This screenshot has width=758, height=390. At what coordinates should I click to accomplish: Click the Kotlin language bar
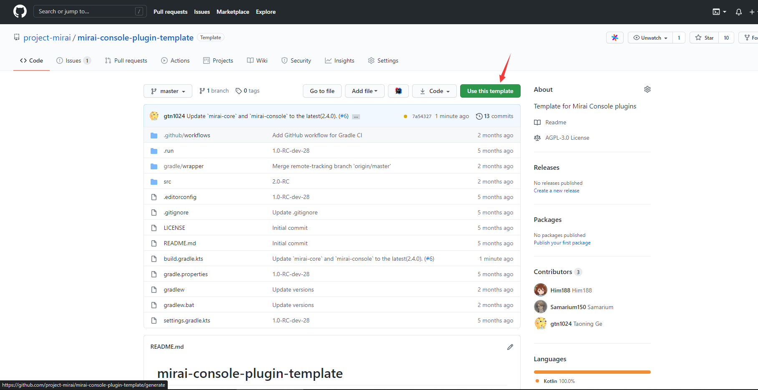coord(592,372)
